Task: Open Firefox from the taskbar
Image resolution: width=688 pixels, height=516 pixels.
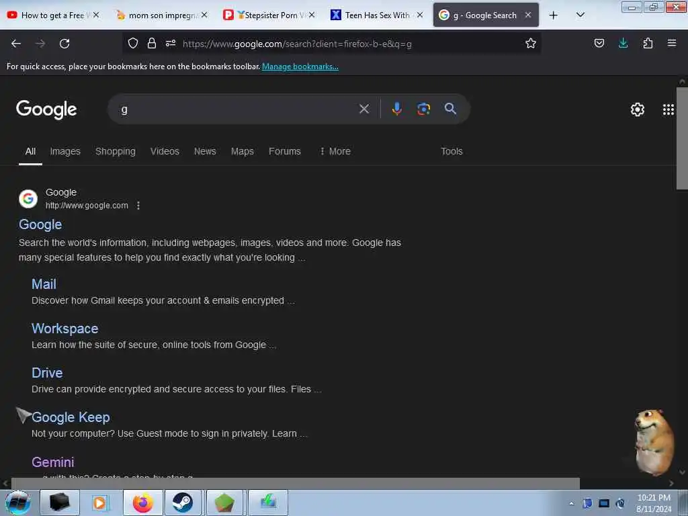Action: pos(142,503)
